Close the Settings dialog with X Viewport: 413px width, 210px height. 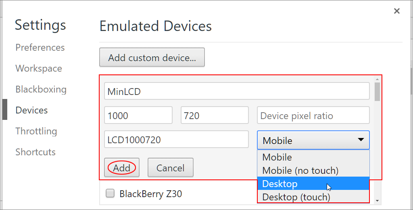click(x=397, y=11)
